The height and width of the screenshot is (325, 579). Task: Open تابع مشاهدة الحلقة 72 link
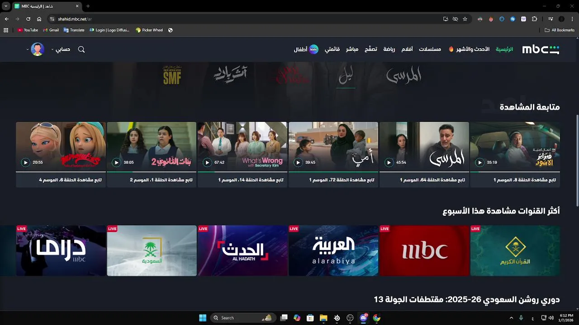coord(342,180)
